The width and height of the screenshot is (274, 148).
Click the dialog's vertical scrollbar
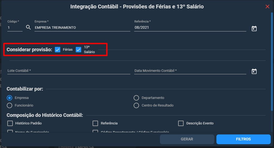coord(272,62)
